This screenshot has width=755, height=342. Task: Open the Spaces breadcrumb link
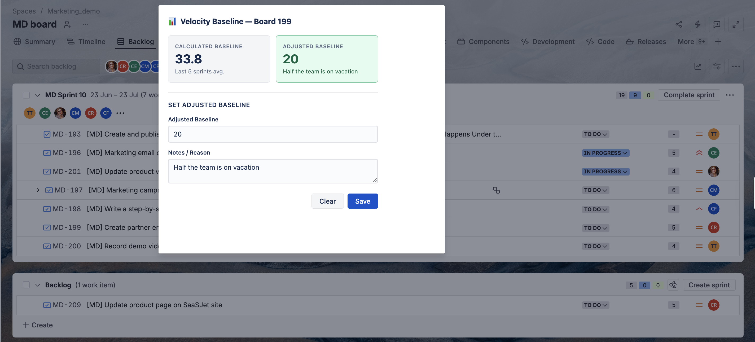pyautogui.click(x=24, y=11)
